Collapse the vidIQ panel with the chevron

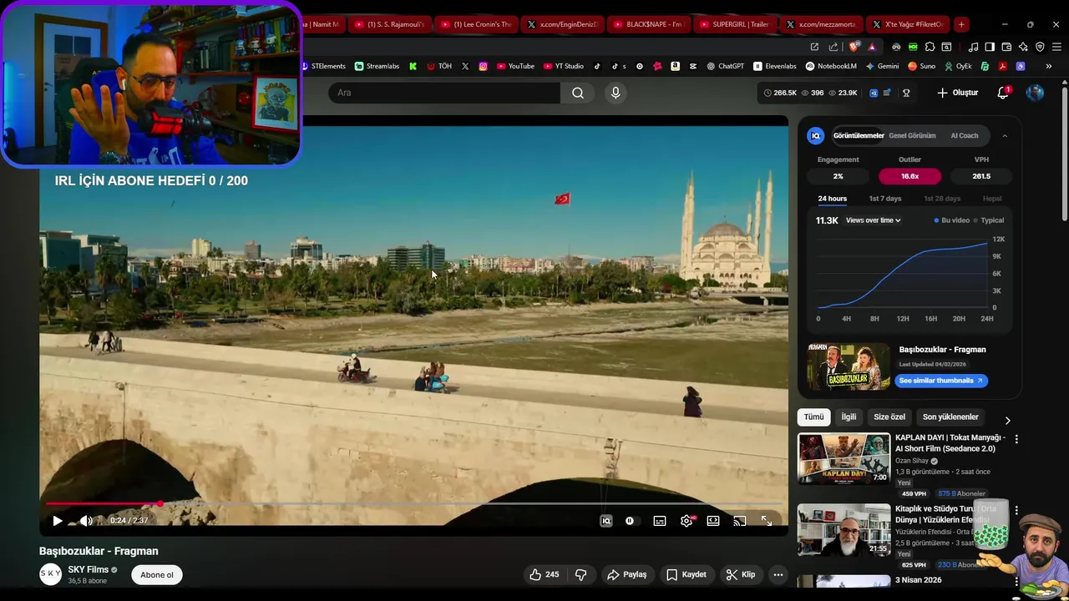click(1005, 135)
